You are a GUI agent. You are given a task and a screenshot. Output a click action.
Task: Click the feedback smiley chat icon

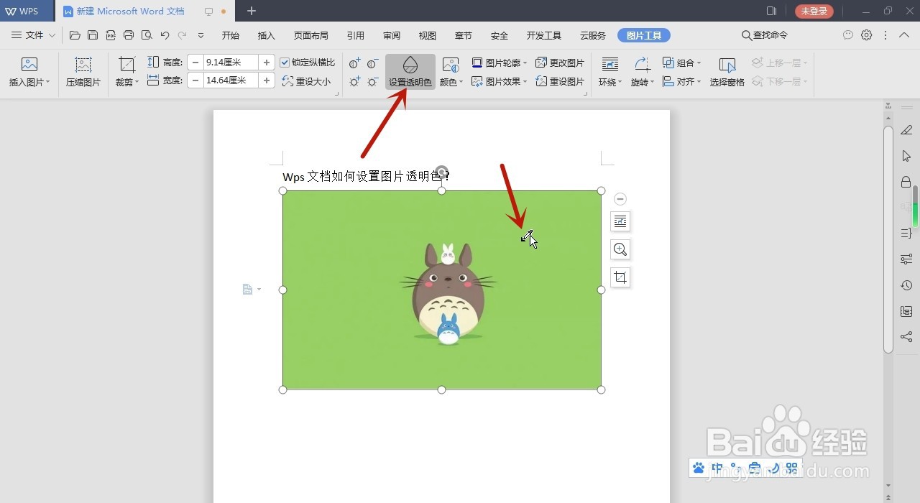(x=848, y=35)
